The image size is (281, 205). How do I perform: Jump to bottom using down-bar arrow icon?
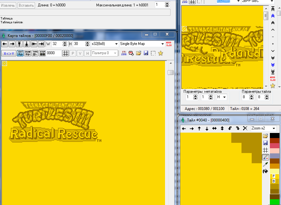click(x=26, y=44)
